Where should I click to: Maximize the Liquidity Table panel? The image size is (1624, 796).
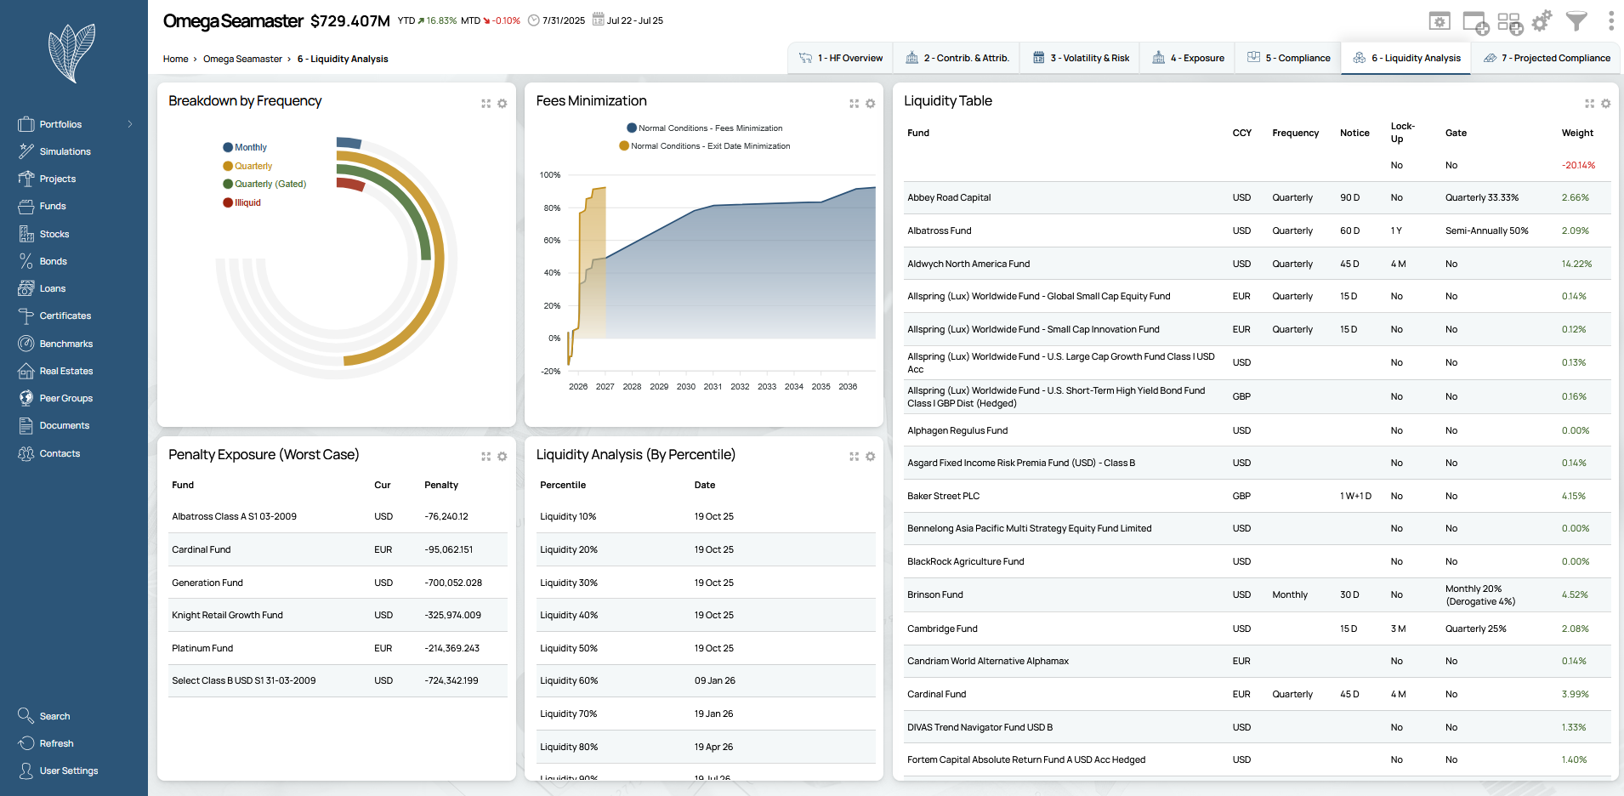(1589, 104)
